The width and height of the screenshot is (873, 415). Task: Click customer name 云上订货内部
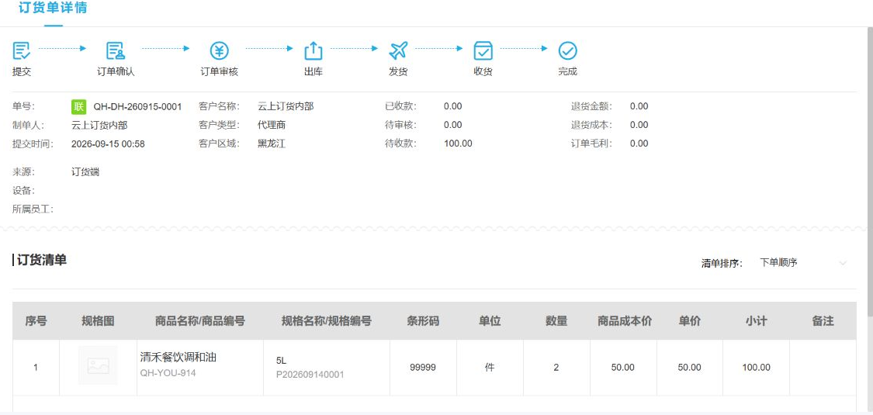pyautogui.click(x=286, y=106)
